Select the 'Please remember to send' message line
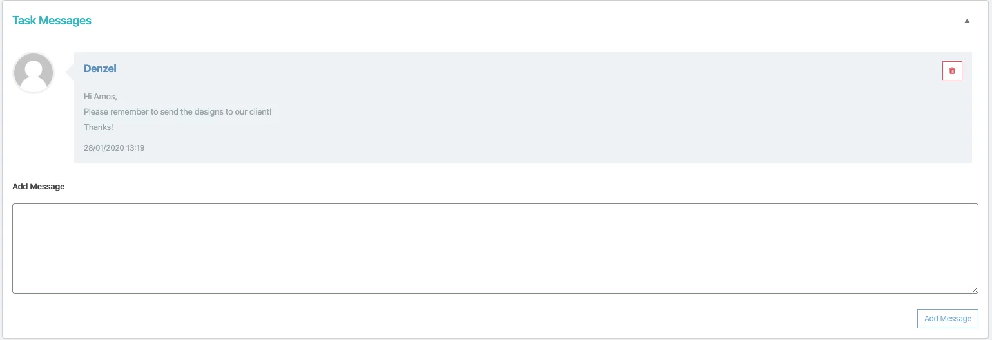This screenshot has height=340, width=992. [177, 112]
